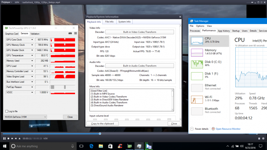The width and height of the screenshot is (267, 150).
Task: Click Copy to the clipboard button
Action: pos(103,124)
